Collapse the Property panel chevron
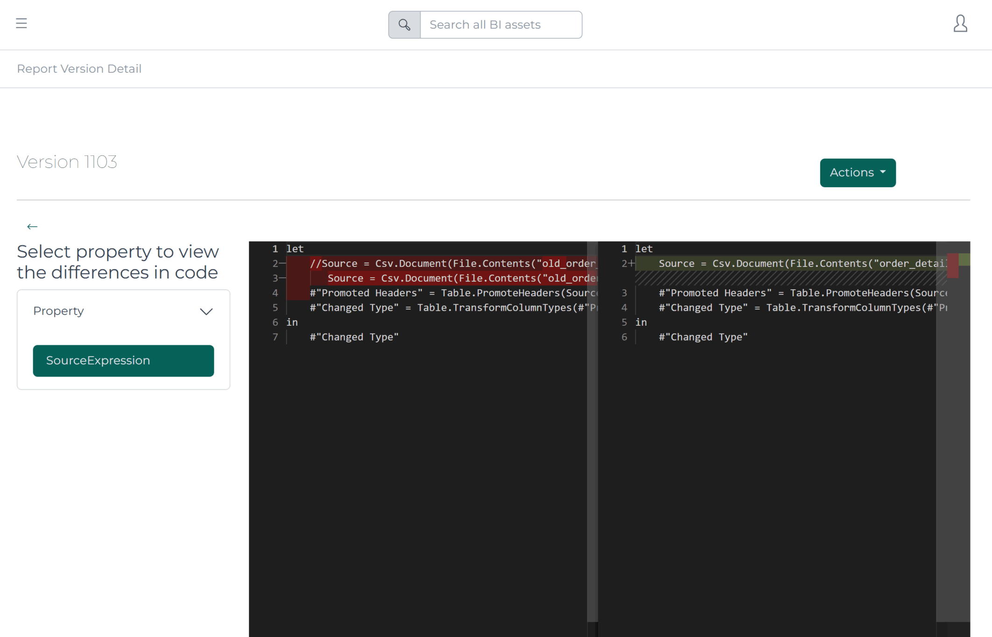The width and height of the screenshot is (992, 637). 206,312
